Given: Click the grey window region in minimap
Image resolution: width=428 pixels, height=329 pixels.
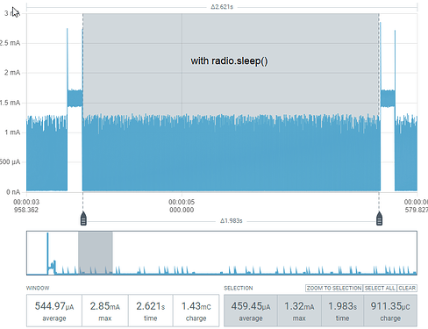Looking at the screenshot, I should (96, 253).
